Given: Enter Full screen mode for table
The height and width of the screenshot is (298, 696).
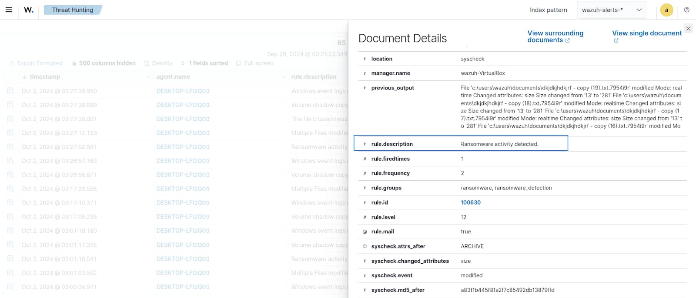Looking at the screenshot, I should click(255, 63).
